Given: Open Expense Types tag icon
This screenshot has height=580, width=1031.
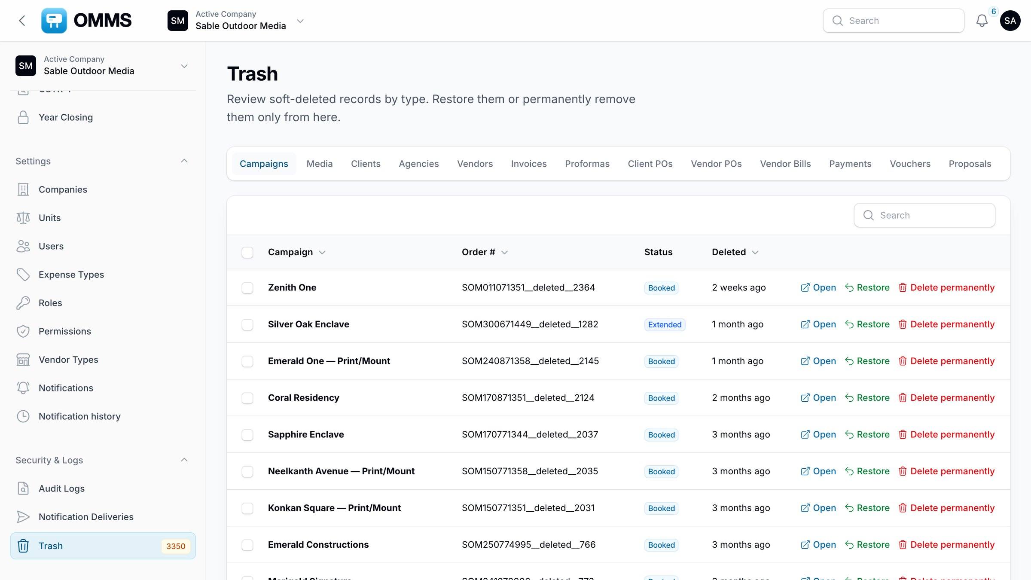Looking at the screenshot, I should click(23, 275).
